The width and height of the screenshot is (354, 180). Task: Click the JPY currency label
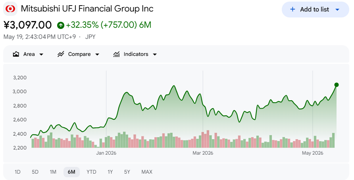coord(90,37)
